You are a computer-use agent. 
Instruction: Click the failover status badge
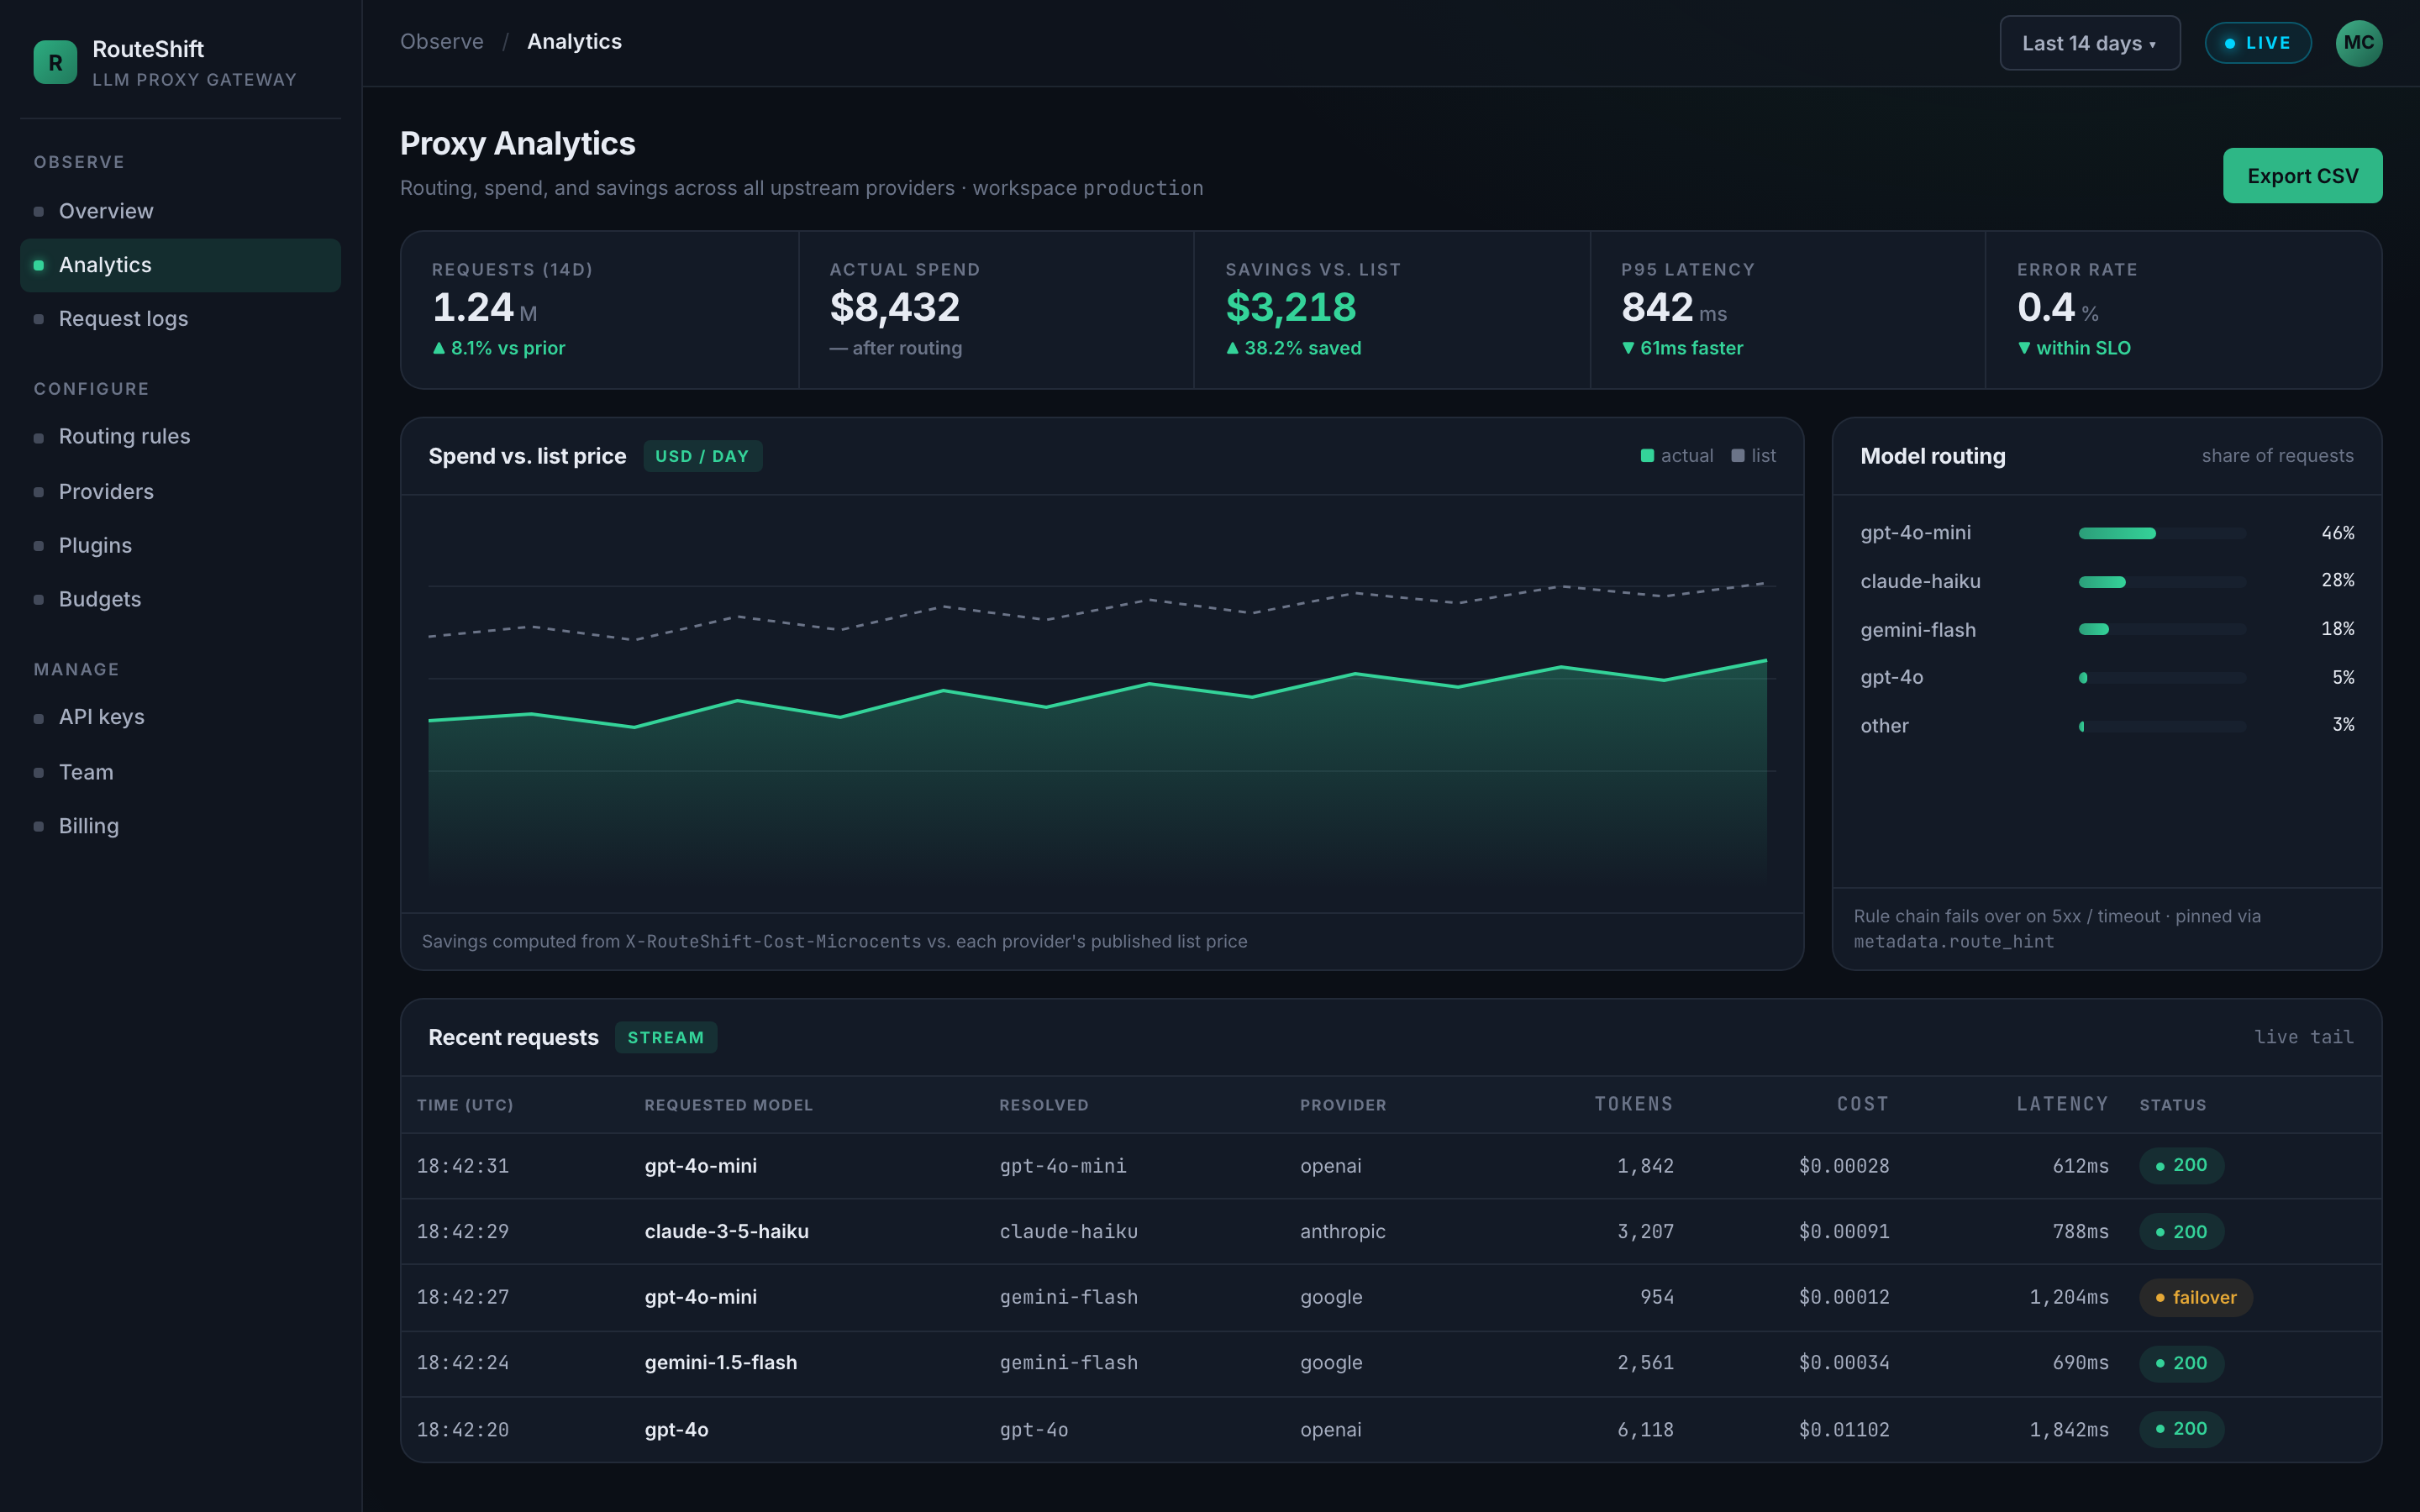(x=2195, y=1297)
